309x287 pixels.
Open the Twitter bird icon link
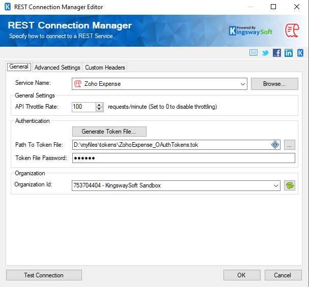tap(265, 53)
